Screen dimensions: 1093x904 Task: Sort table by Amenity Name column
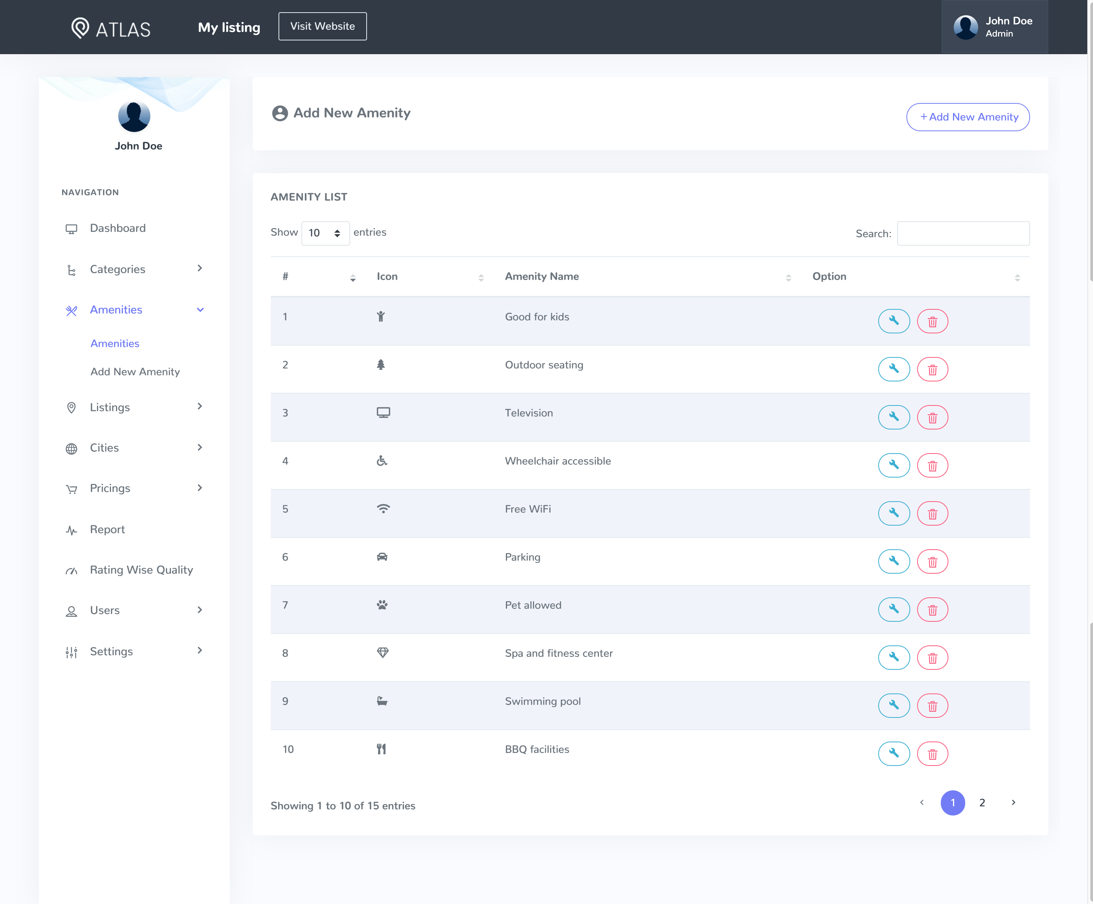pos(788,278)
